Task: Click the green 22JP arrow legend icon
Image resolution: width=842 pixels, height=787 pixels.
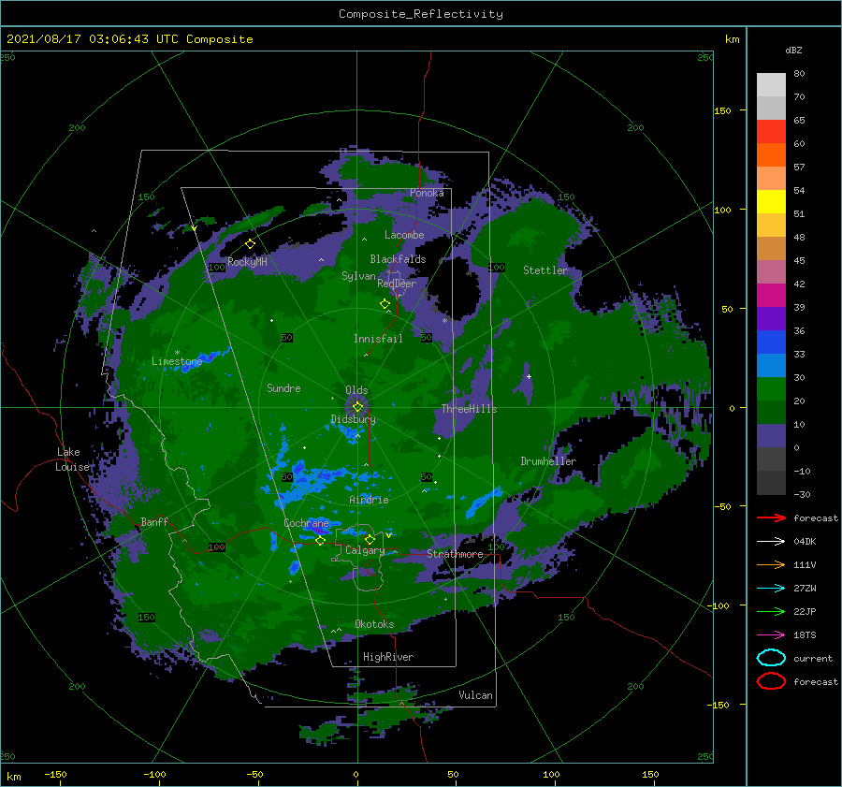Action: point(771,611)
